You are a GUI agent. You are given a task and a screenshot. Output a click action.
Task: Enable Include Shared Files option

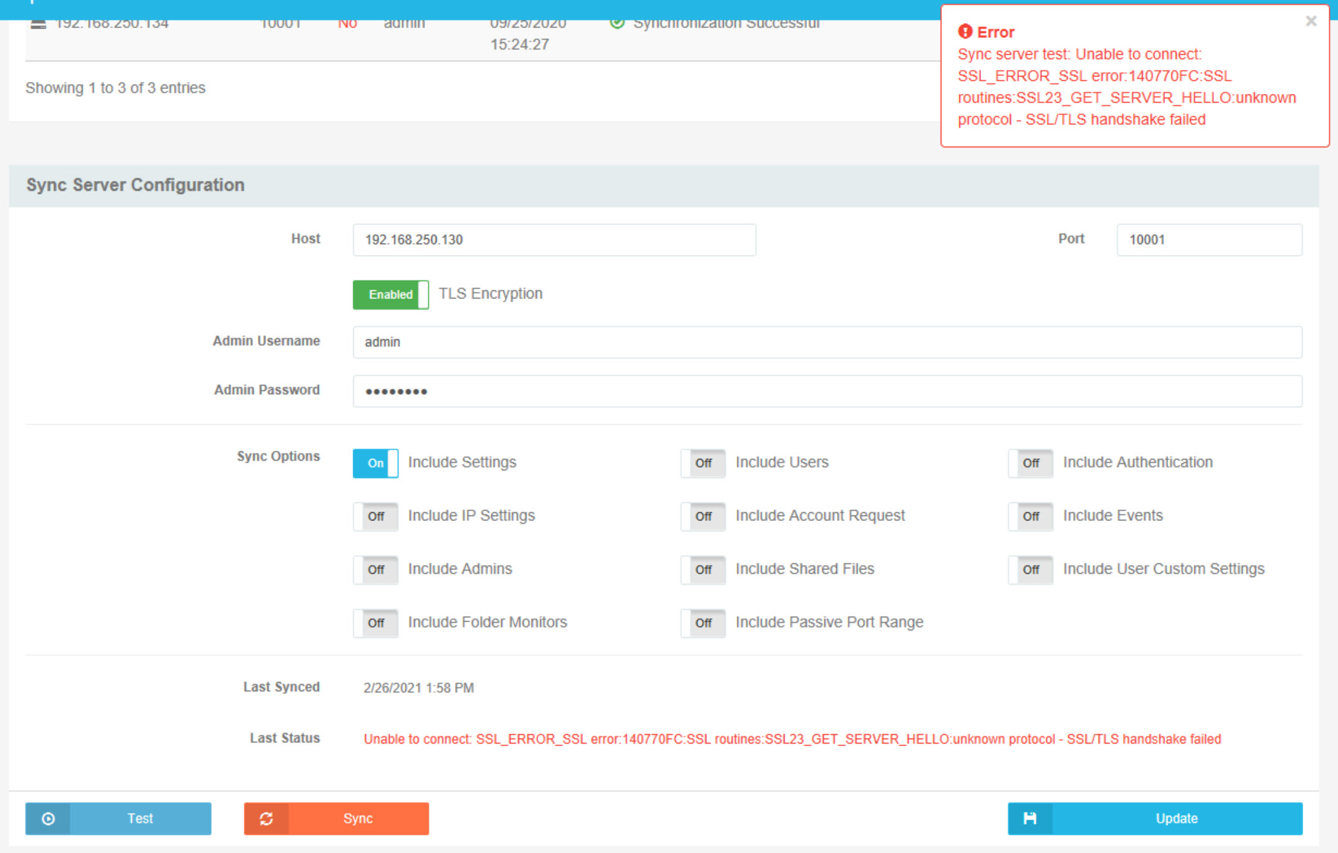(703, 569)
